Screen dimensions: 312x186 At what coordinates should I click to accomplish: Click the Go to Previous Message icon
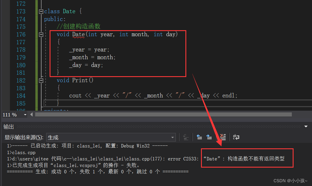coord(199,137)
